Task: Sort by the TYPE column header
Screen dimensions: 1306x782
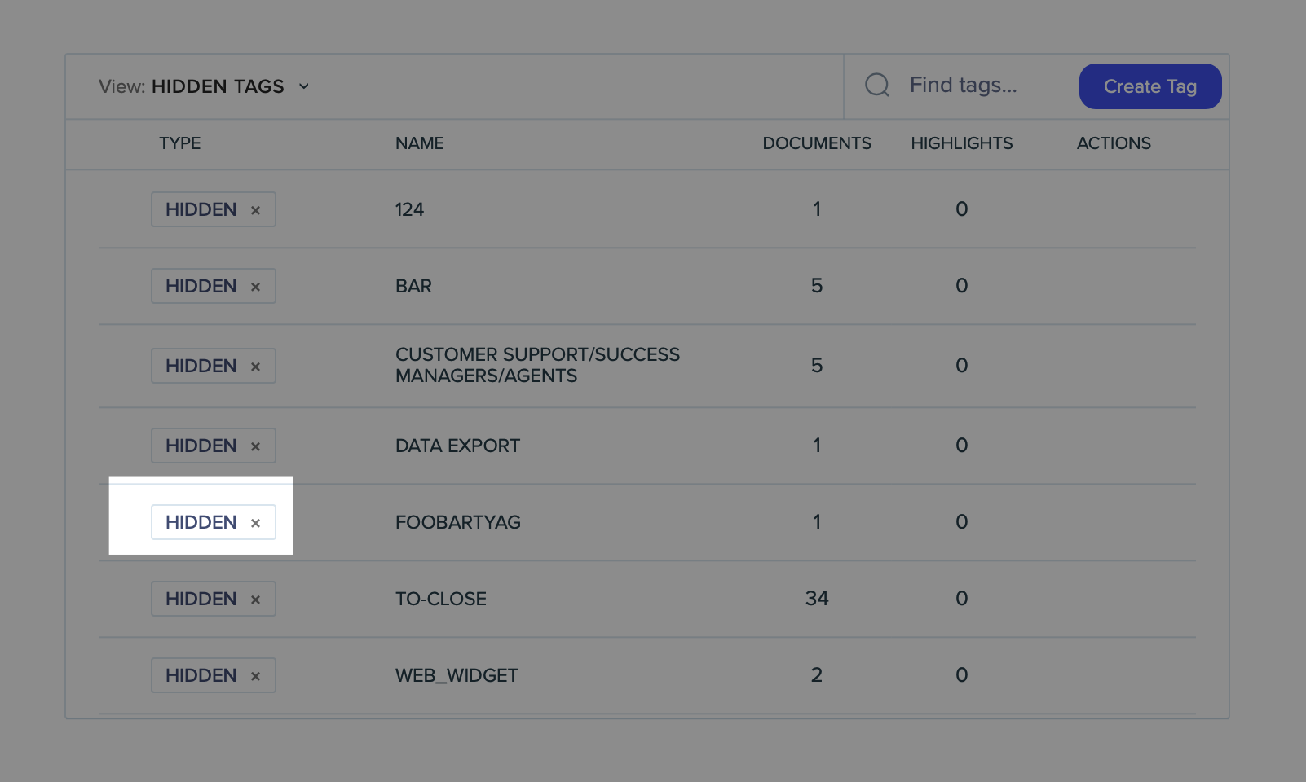Action: (x=179, y=143)
